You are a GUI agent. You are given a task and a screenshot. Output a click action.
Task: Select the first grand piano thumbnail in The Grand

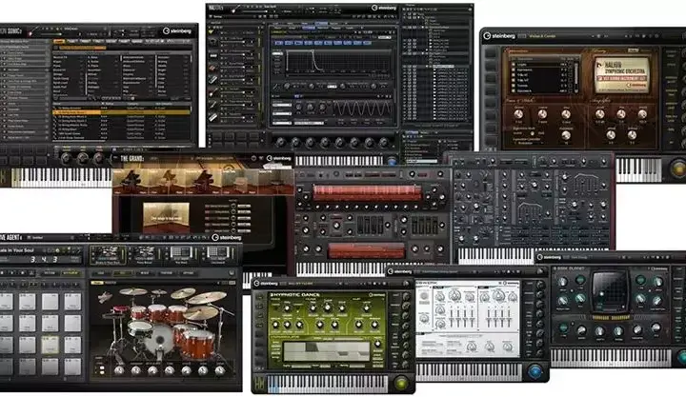point(131,181)
